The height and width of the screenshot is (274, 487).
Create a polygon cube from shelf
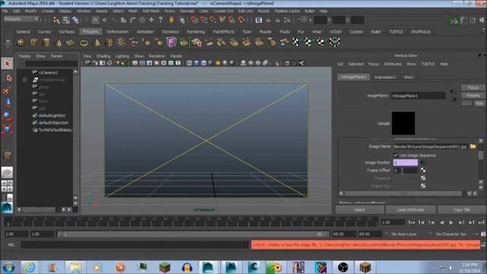click(x=33, y=43)
